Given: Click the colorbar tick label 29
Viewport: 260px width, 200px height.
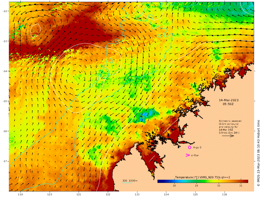Looking at the screenshot, I should (196, 186).
